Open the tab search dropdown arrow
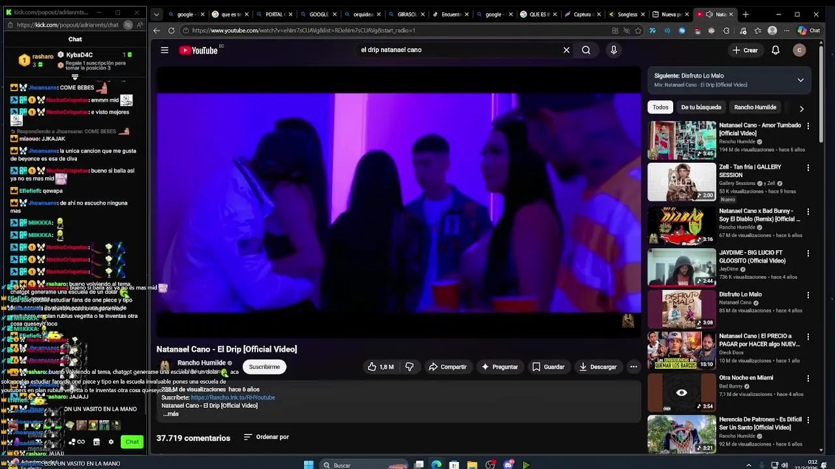The image size is (835, 469). pos(157,14)
